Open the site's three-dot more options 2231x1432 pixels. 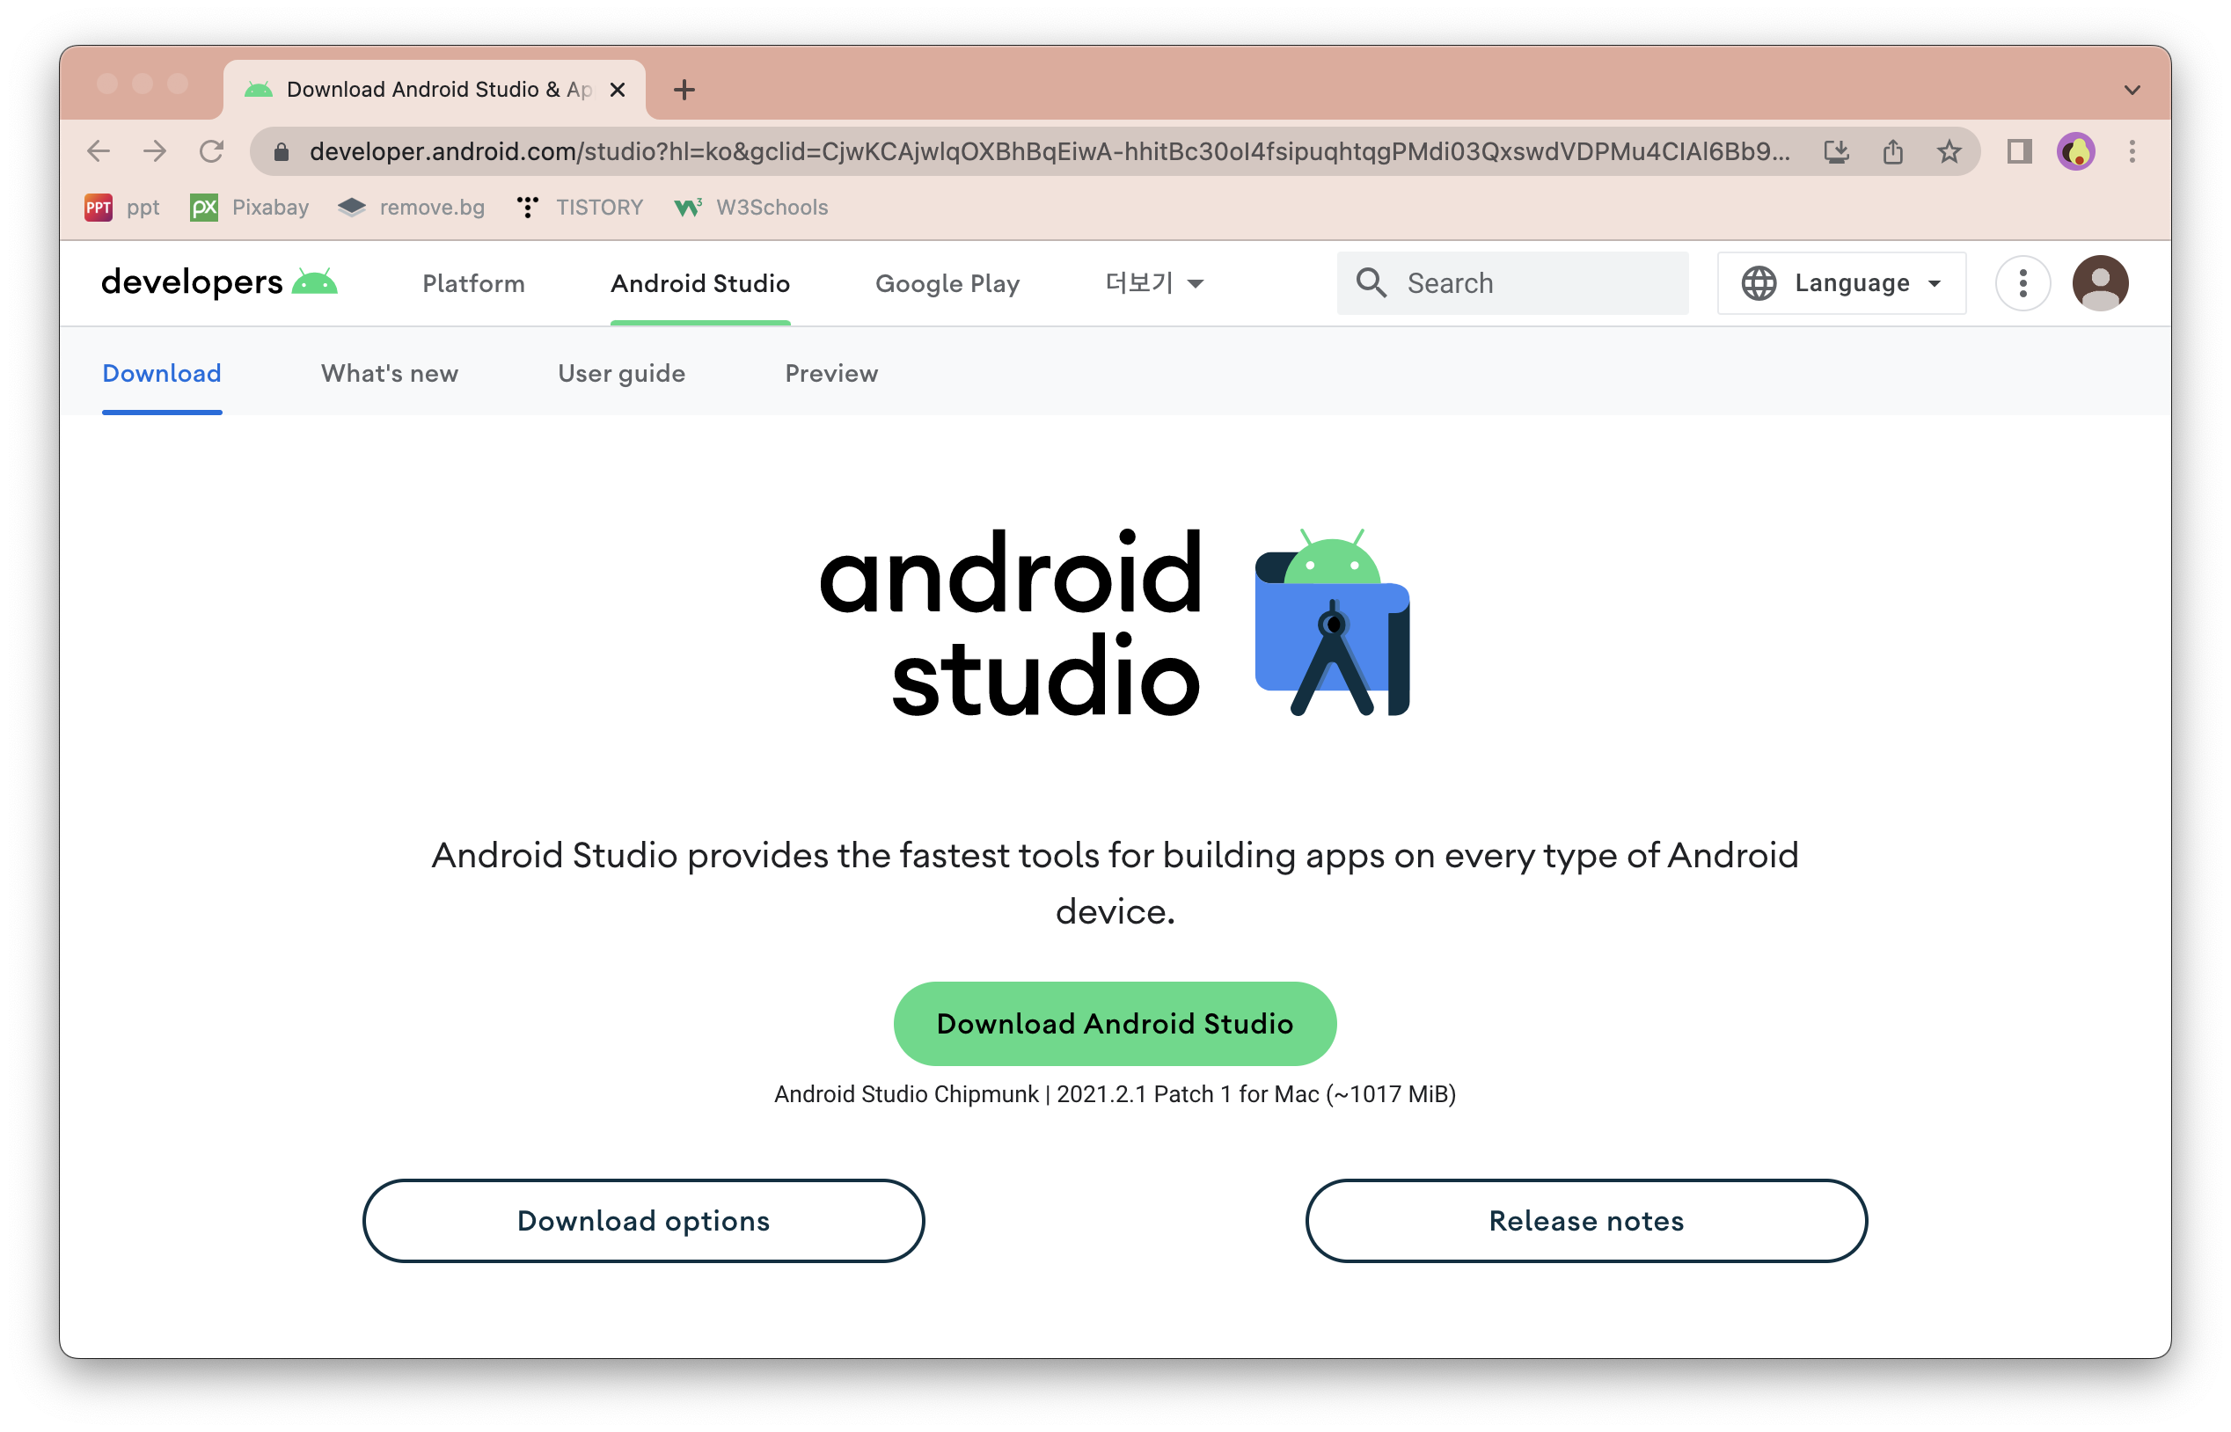pyautogui.click(x=2023, y=282)
